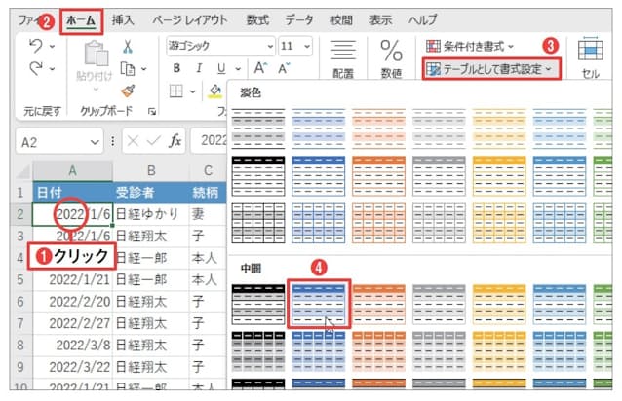622x401 pixels.
Task: Decrease font size with small A icon
Action: click(x=284, y=68)
